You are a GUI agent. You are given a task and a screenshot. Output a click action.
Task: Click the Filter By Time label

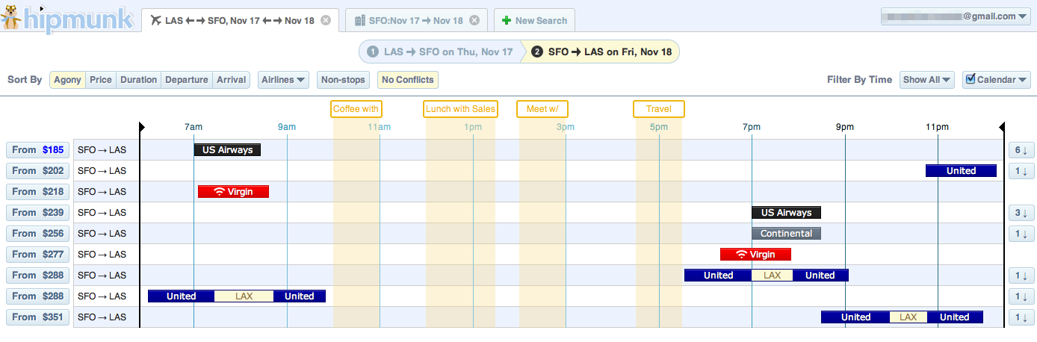point(860,80)
